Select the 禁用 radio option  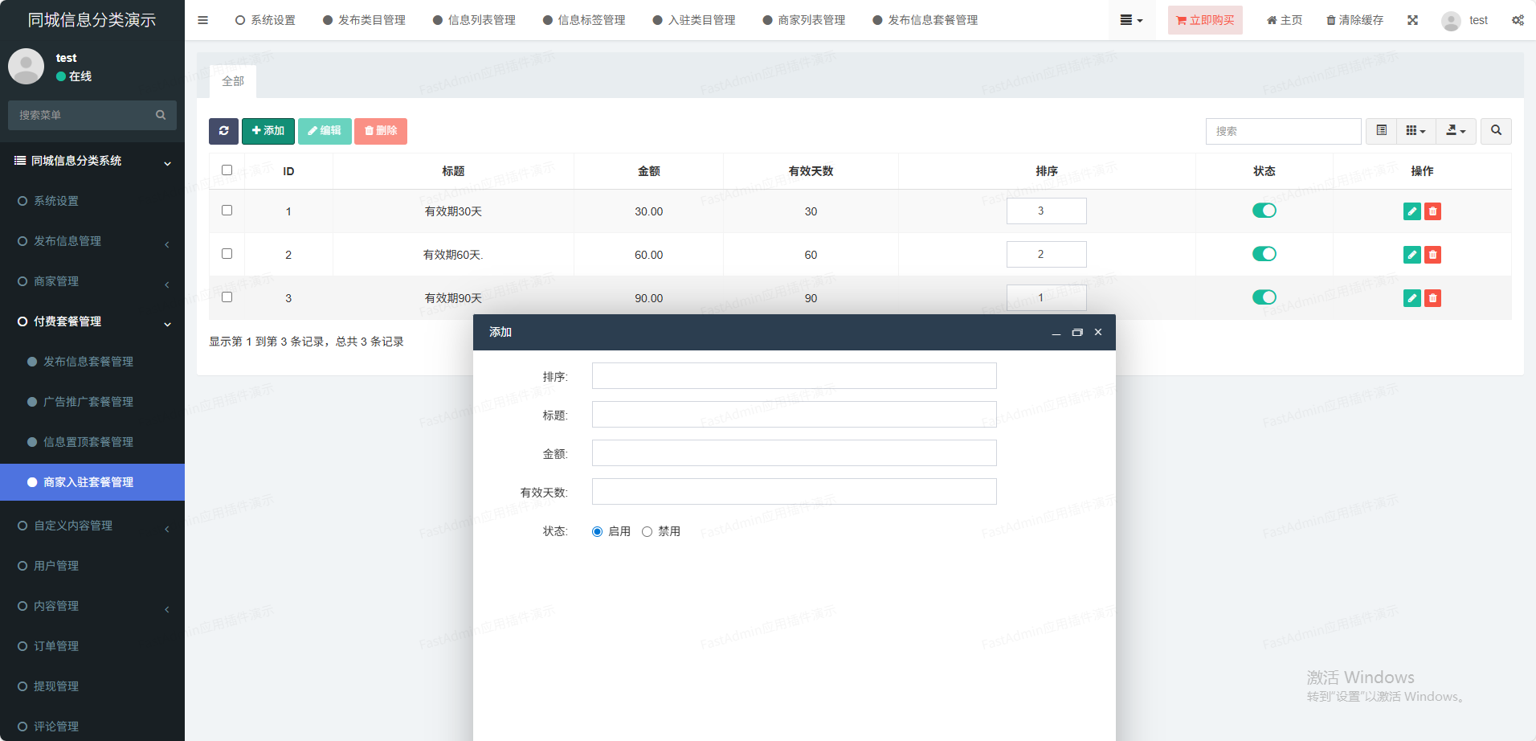[647, 532]
